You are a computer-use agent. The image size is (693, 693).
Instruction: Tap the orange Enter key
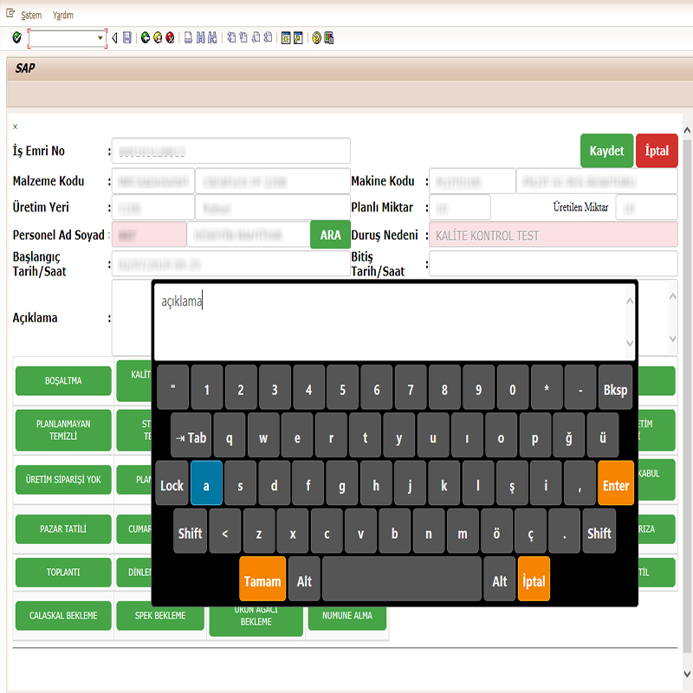pos(616,483)
